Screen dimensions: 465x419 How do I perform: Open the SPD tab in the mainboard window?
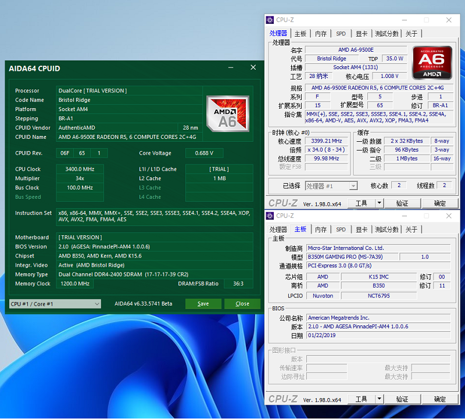coord(341,230)
